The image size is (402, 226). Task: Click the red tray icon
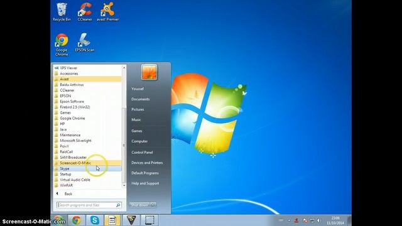click(296, 220)
